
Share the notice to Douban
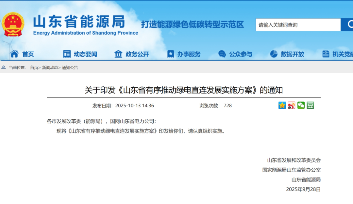[x=310, y=105]
